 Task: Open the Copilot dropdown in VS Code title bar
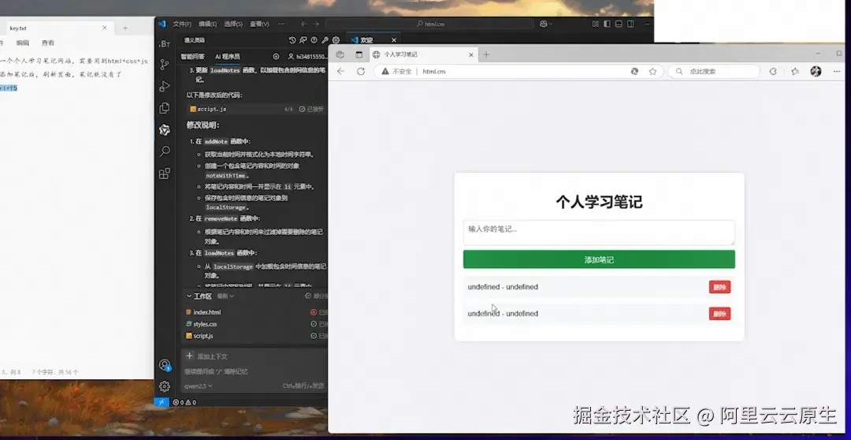pyautogui.click(x=545, y=24)
